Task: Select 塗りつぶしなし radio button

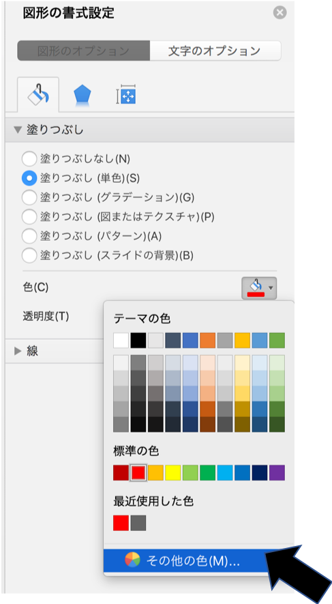Action: pyautogui.click(x=29, y=158)
